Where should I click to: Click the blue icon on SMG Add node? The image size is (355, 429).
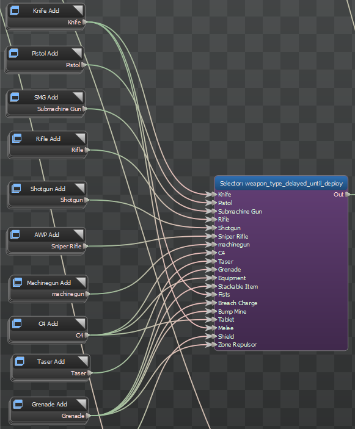click(x=14, y=97)
